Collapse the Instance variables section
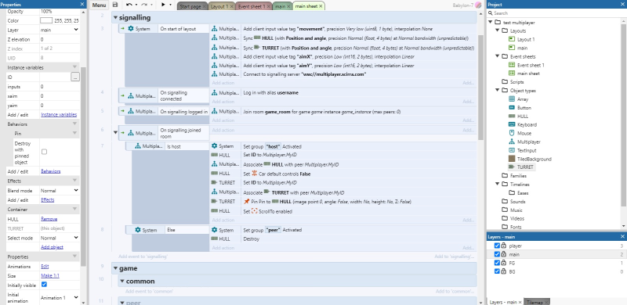 (x=74, y=67)
